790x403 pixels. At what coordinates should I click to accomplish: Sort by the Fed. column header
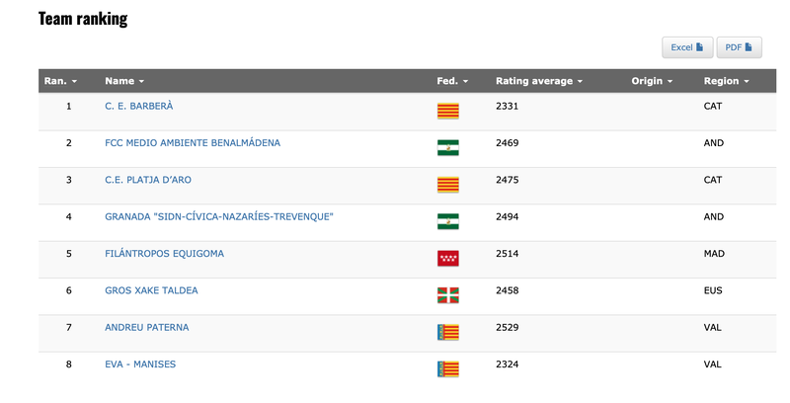451,81
